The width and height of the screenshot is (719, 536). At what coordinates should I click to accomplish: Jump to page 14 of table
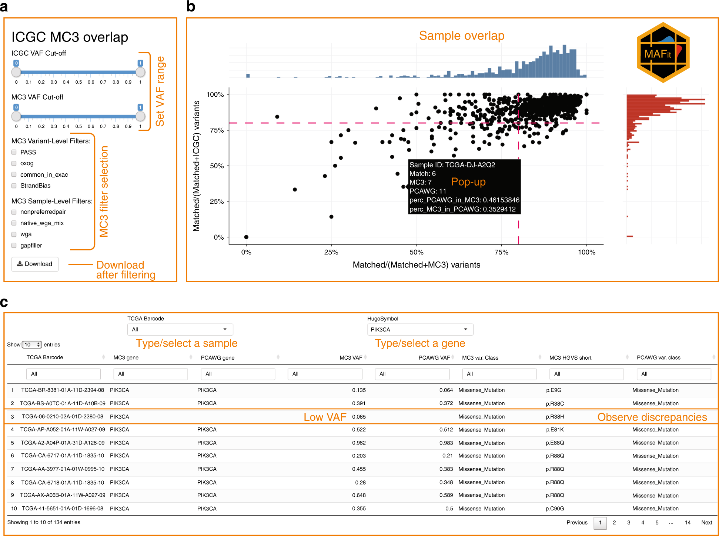tap(688, 522)
